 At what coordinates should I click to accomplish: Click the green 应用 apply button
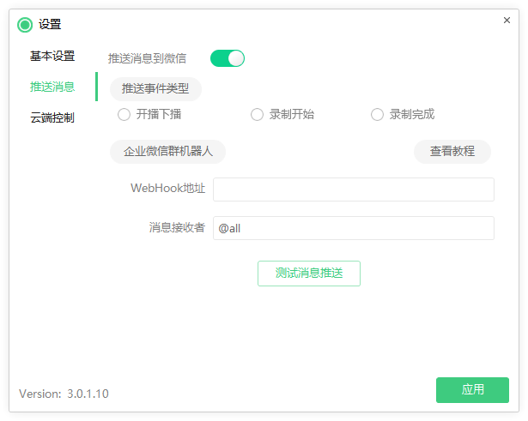[472, 390]
